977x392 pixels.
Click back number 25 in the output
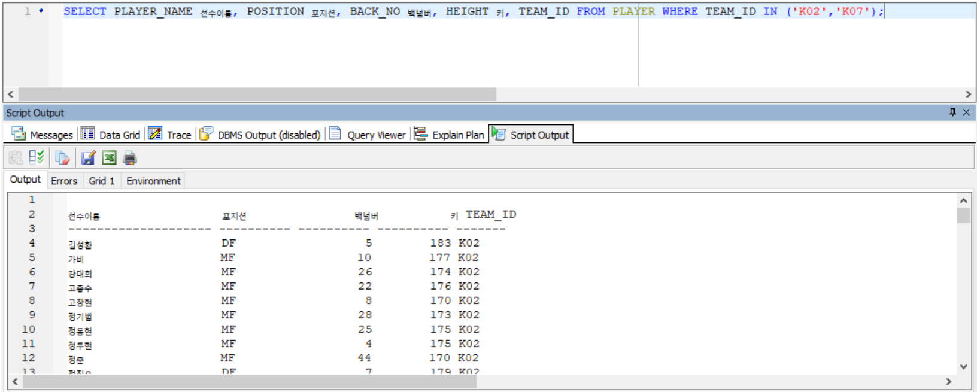tap(365, 329)
